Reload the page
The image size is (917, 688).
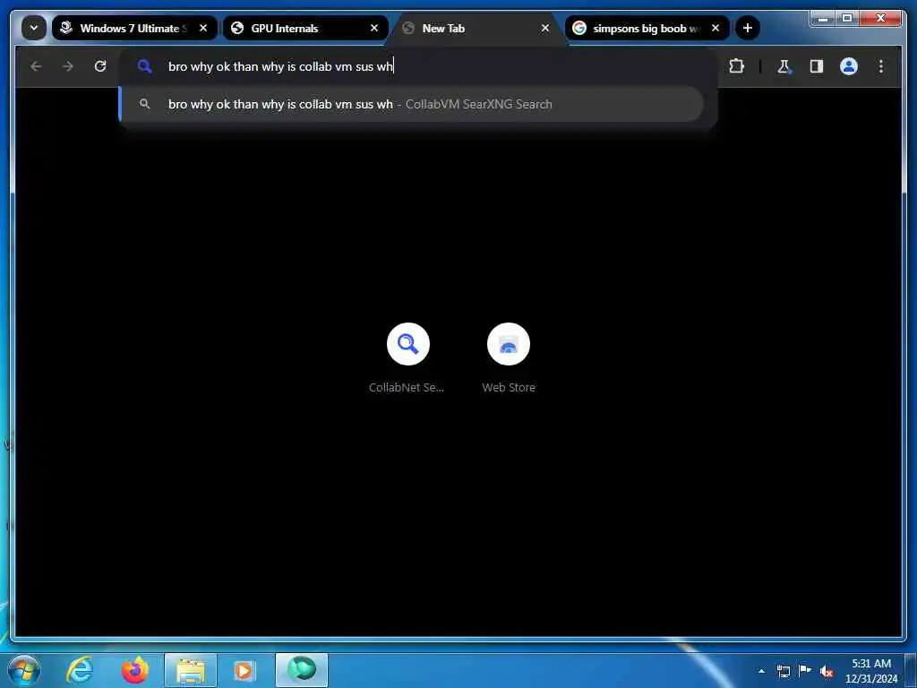pos(100,66)
